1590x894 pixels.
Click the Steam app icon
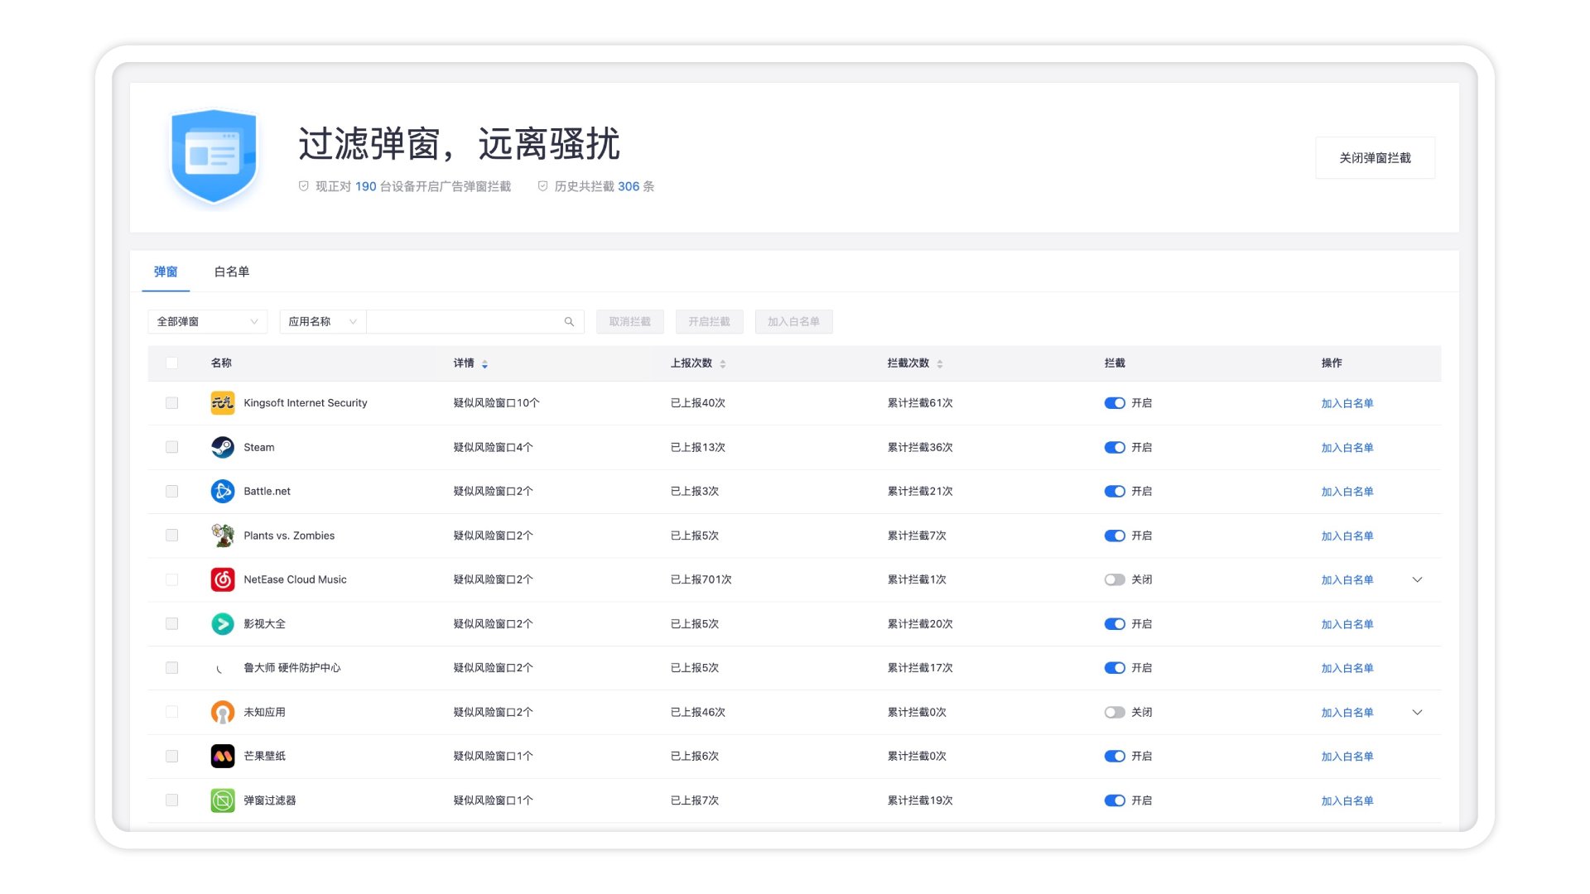[222, 447]
